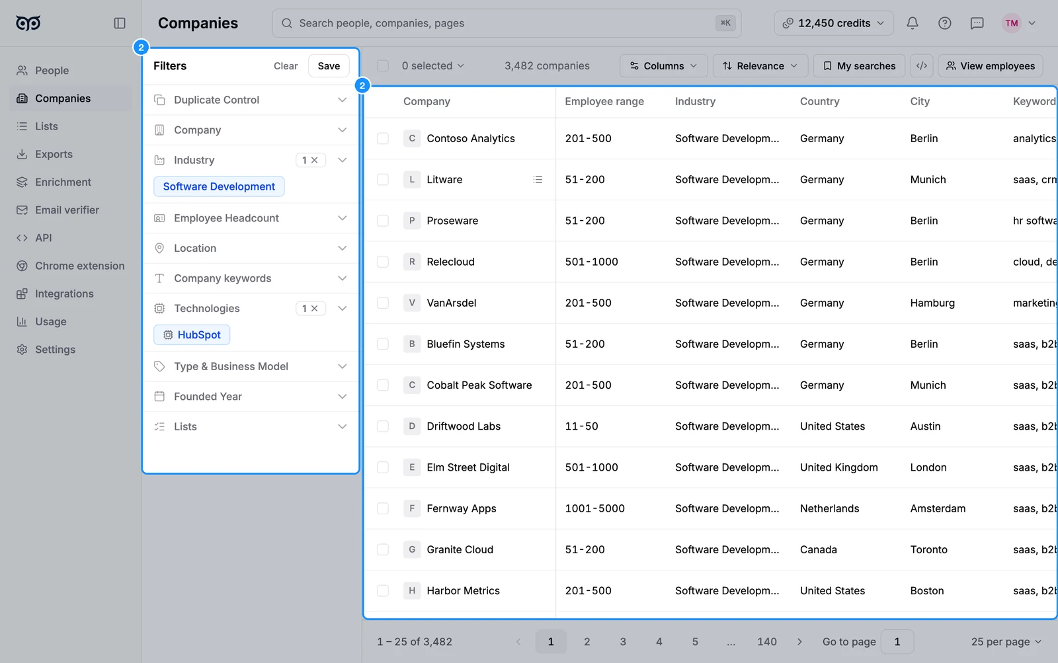Go to Exports in the sidebar

[71, 155]
